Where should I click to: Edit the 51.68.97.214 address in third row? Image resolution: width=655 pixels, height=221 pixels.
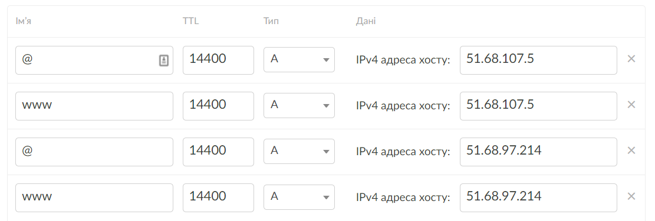[538, 152]
